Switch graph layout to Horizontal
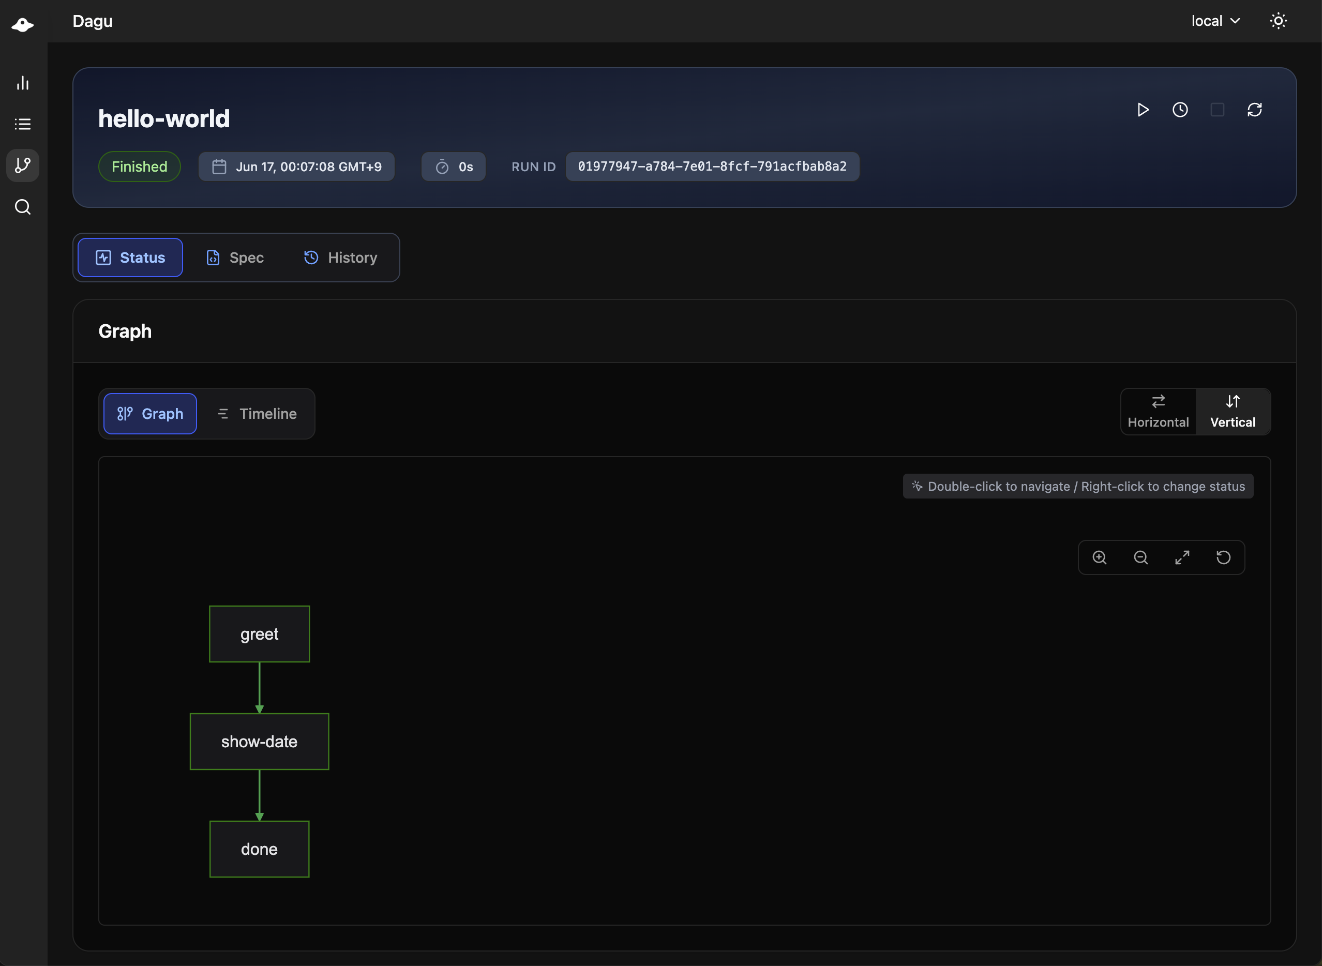1322x966 pixels. click(x=1158, y=412)
